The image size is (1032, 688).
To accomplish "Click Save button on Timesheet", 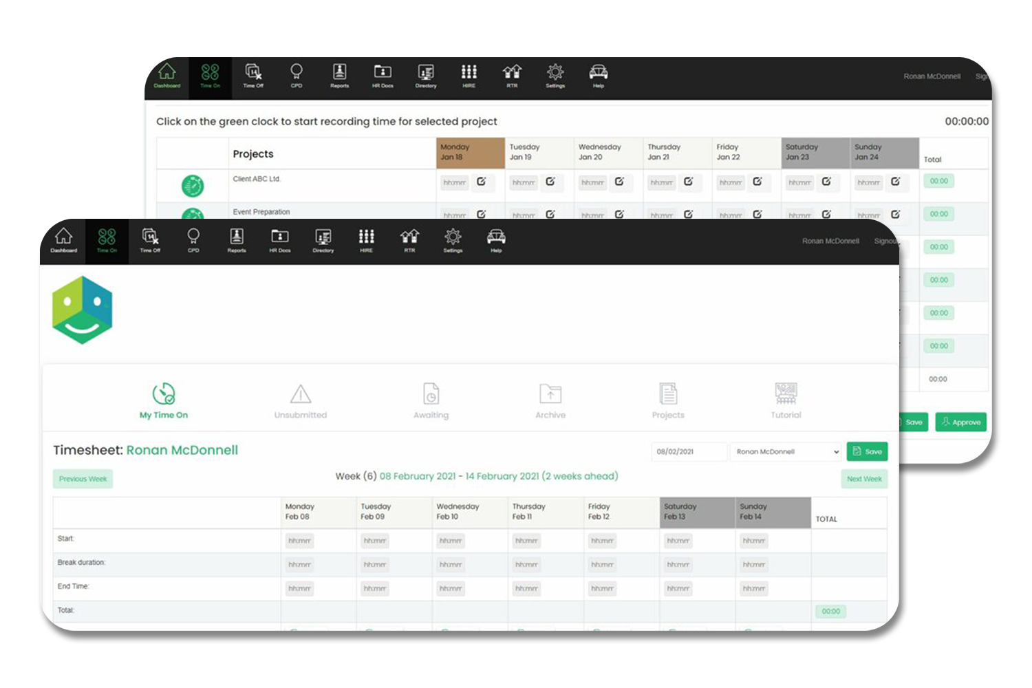I will point(867,451).
